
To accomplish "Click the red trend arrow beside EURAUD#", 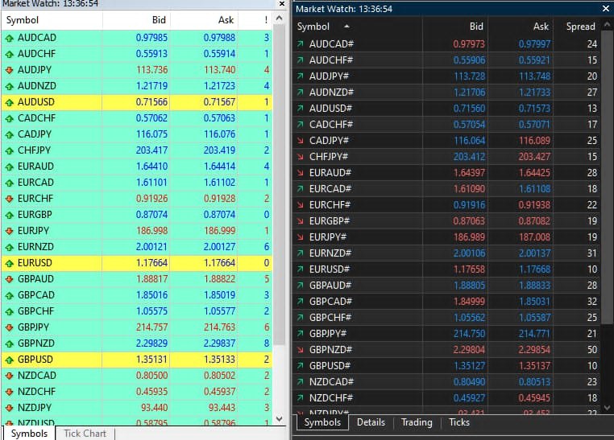I will point(301,173).
